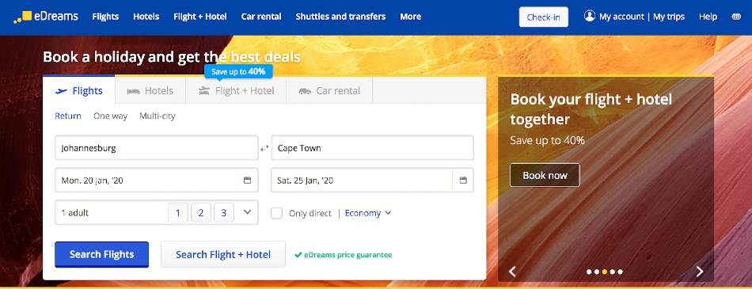
Task: Open the departure date calendar icon
Action: point(248,181)
